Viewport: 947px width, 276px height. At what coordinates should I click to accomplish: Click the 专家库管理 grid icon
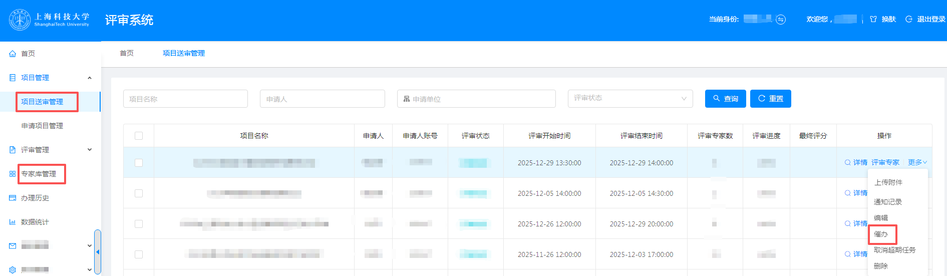[x=13, y=174]
